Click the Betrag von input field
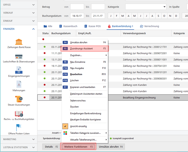The width and height of the screenshot is (188, 152). point(77,6)
